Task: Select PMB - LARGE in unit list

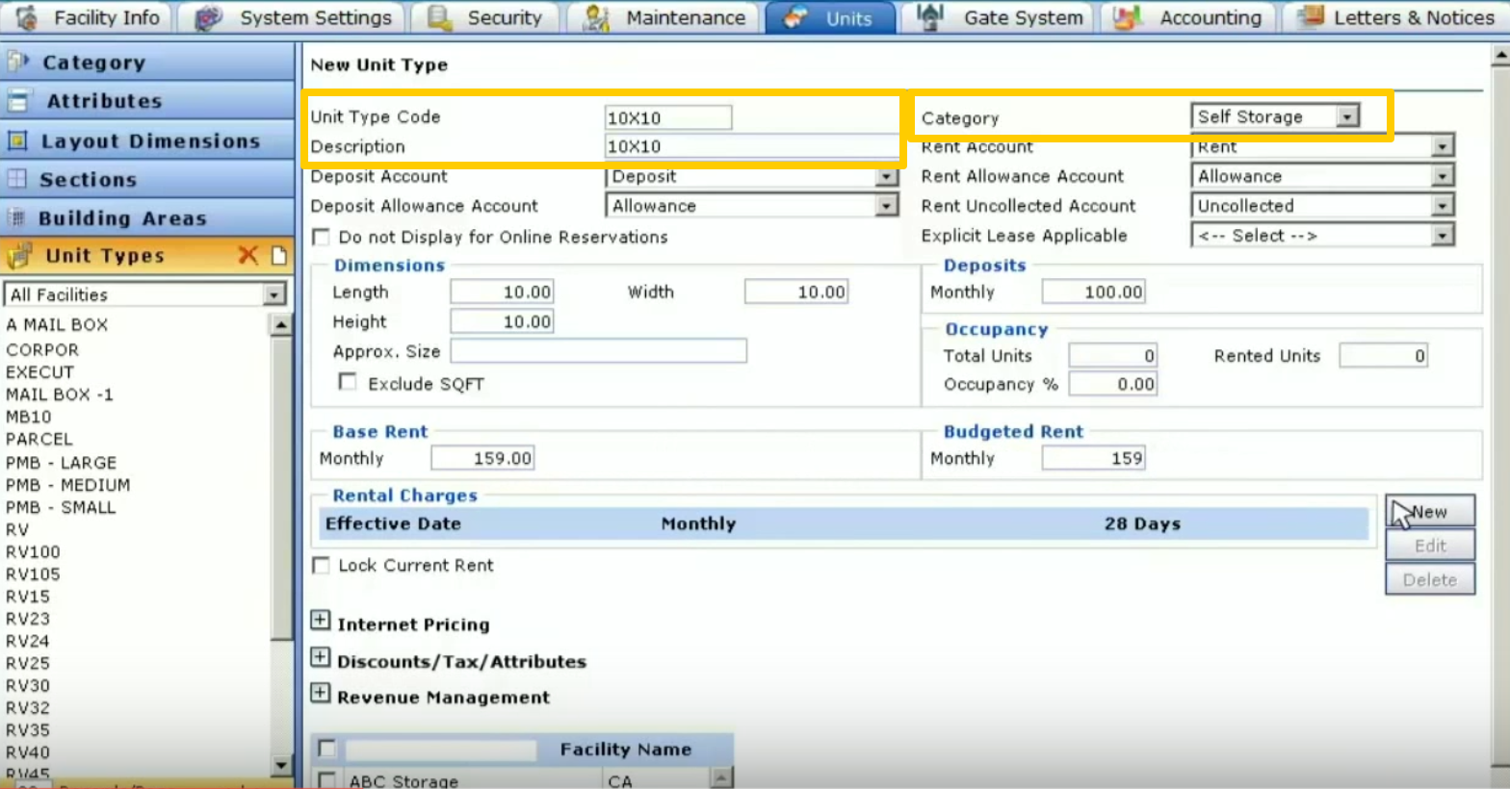Action: (61, 463)
